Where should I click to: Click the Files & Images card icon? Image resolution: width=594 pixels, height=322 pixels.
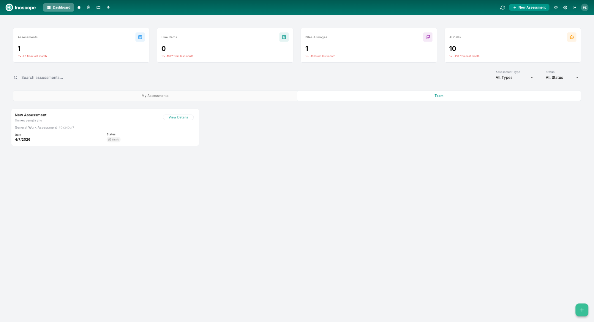point(428,37)
